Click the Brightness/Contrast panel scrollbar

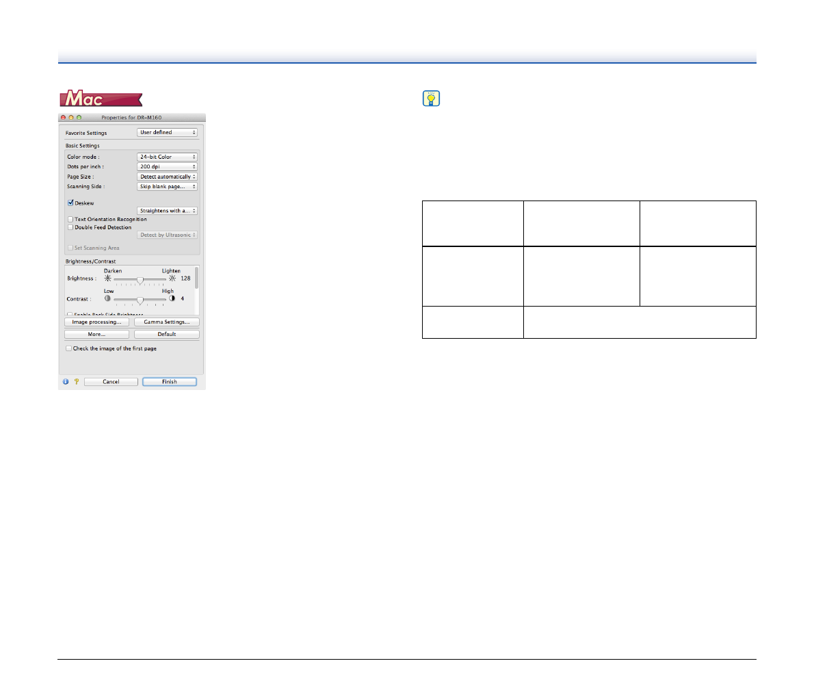pyautogui.click(x=197, y=278)
